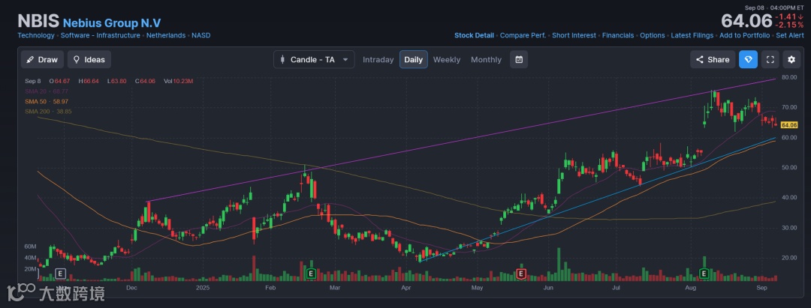Open the Nebius Group N.V company link
811x308 pixels.
click(112, 23)
